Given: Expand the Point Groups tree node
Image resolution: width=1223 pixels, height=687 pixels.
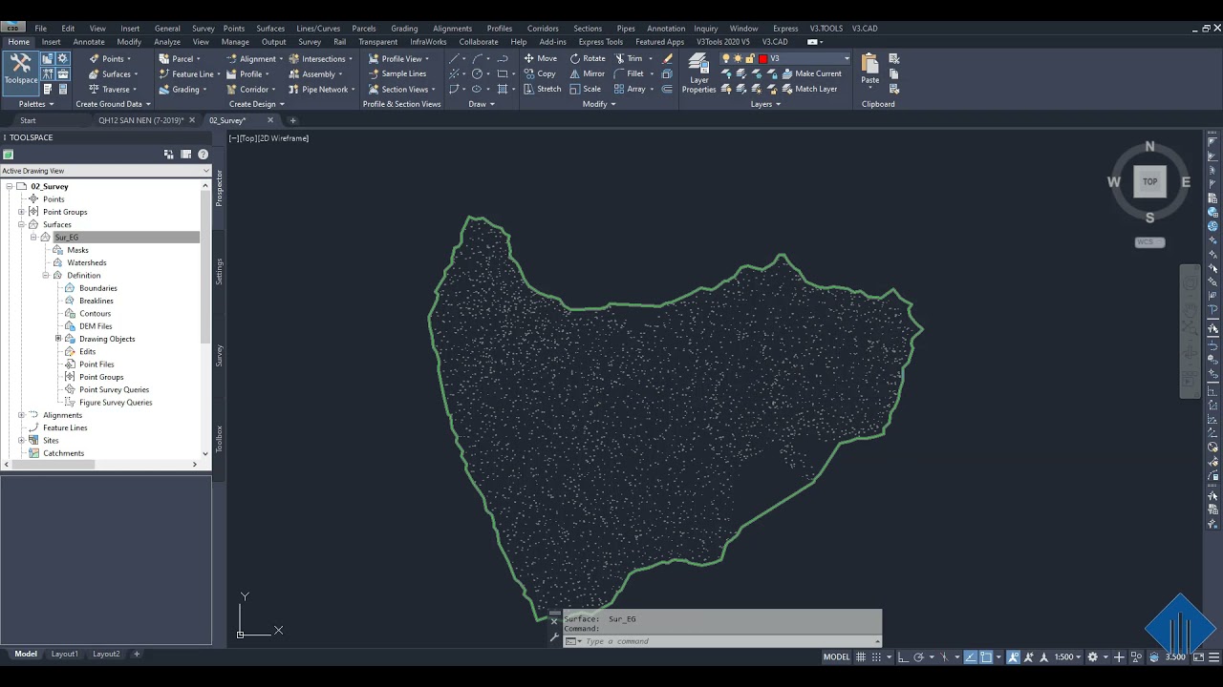Looking at the screenshot, I should click(x=21, y=212).
